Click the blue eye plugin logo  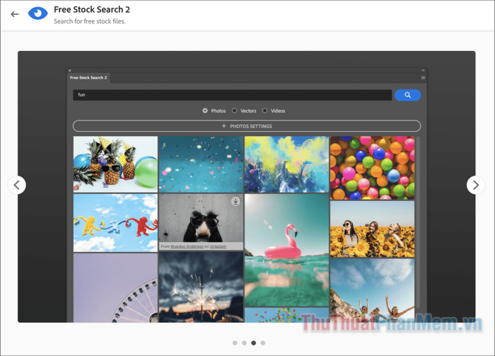coord(38,13)
